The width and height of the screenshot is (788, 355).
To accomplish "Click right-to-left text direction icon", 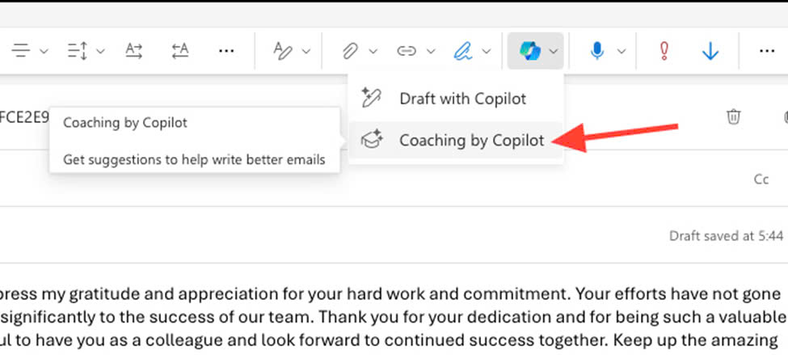I will 179,51.
